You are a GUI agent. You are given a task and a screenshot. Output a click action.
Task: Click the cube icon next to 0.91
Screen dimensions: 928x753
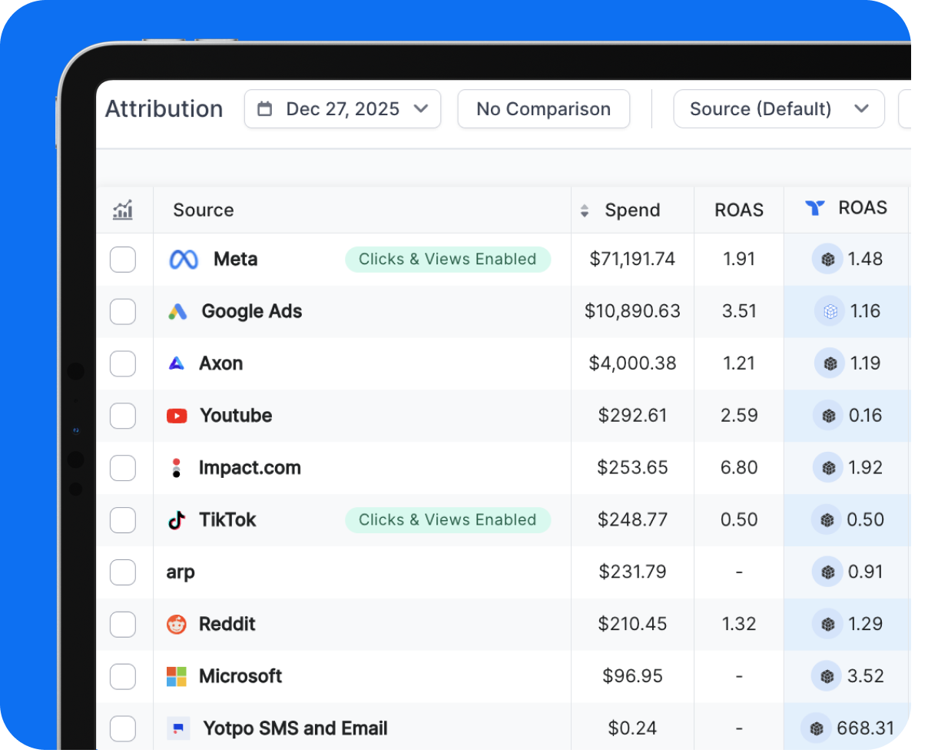coord(827,572)
